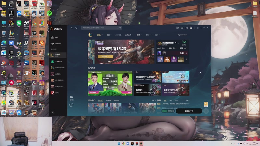Select the 正在进行 tab under 活动中心
The image size is (260, 146).
coord(101,100)
